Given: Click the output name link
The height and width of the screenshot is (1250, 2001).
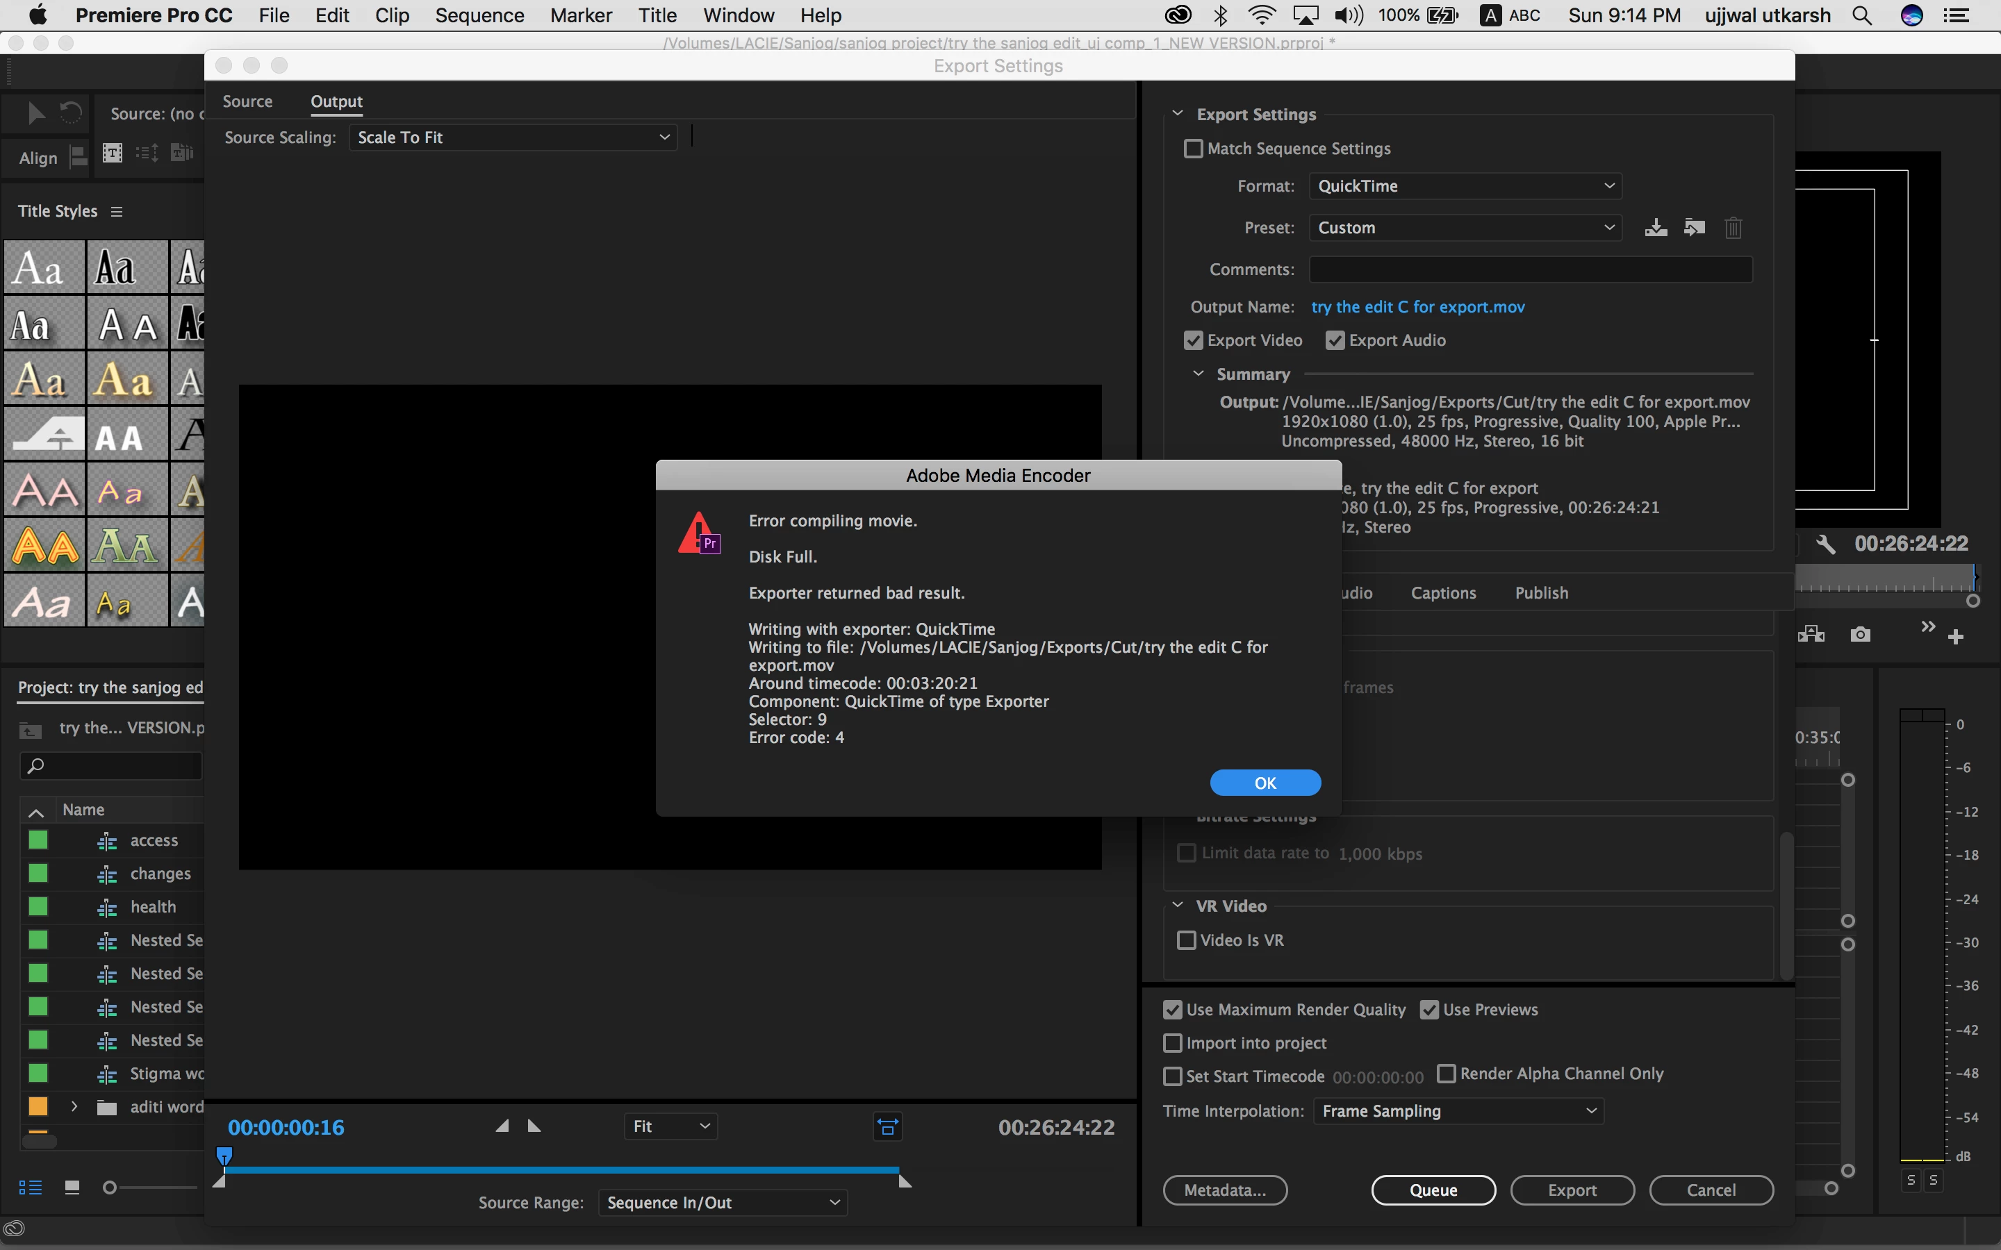Looking at the screenshot, I should 1417,307.
